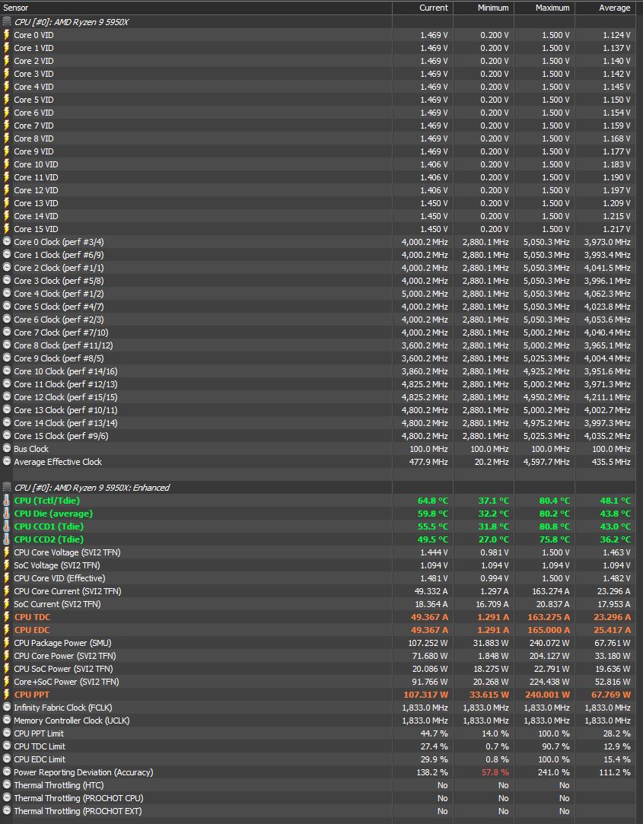Click the clock icon beside Core 0 Clock

tap(6, 242)
